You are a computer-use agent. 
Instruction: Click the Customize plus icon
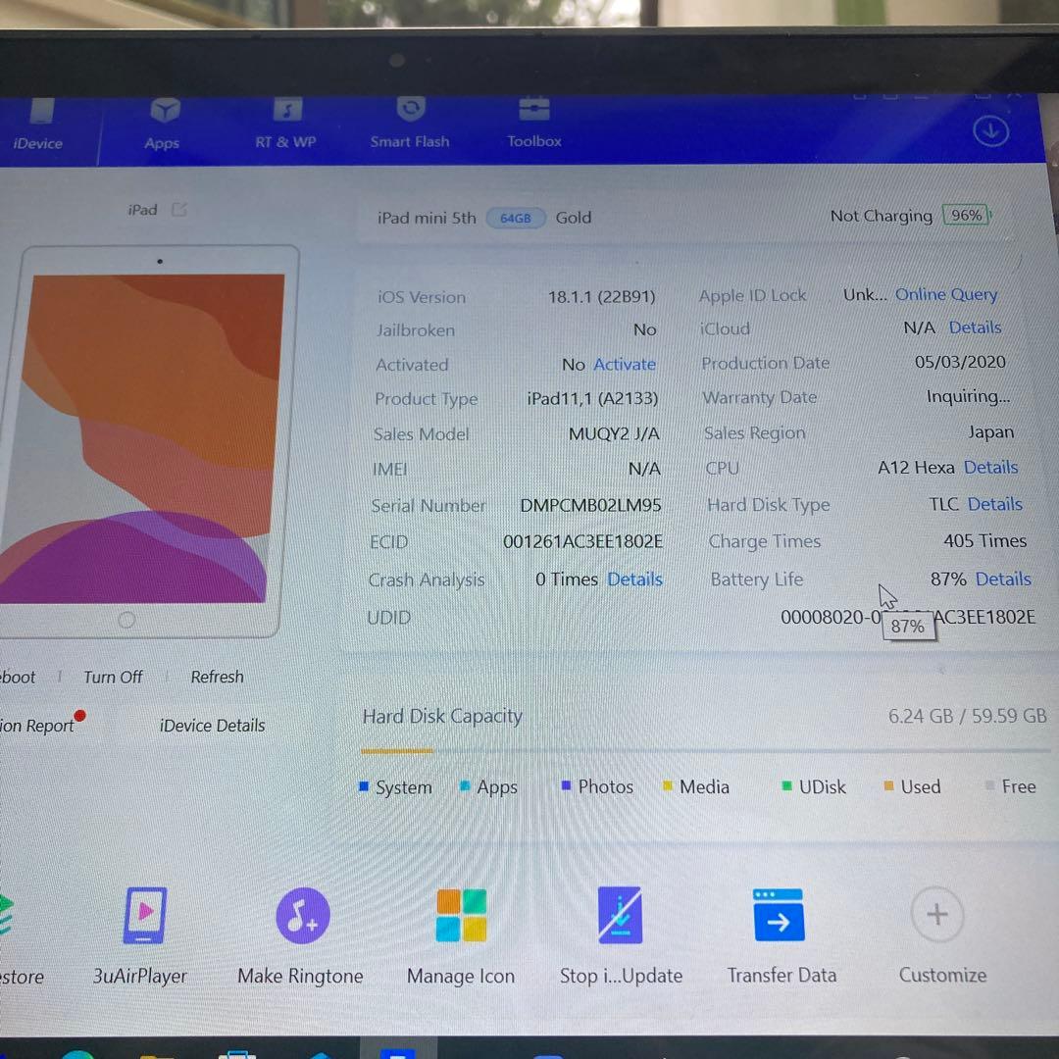[936, 915]
